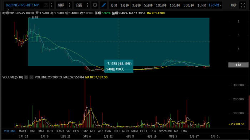
Task: Select the PSY indicator
Action: [x=153, y=131]
